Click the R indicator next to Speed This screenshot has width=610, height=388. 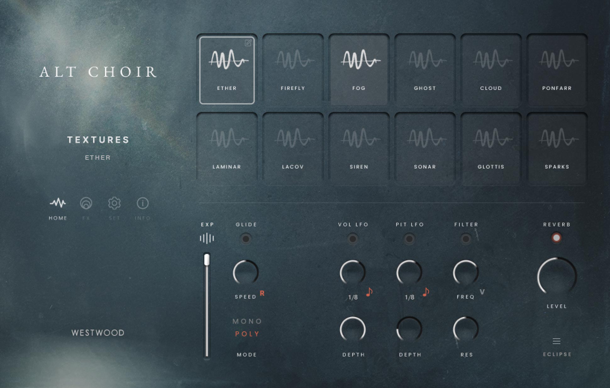[x=262, y=292]
